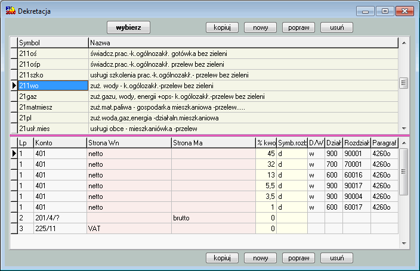The width and height of the screenshot is (420, 271).
Task: Click the lower grid scroll up arrow
Action: 404,143
